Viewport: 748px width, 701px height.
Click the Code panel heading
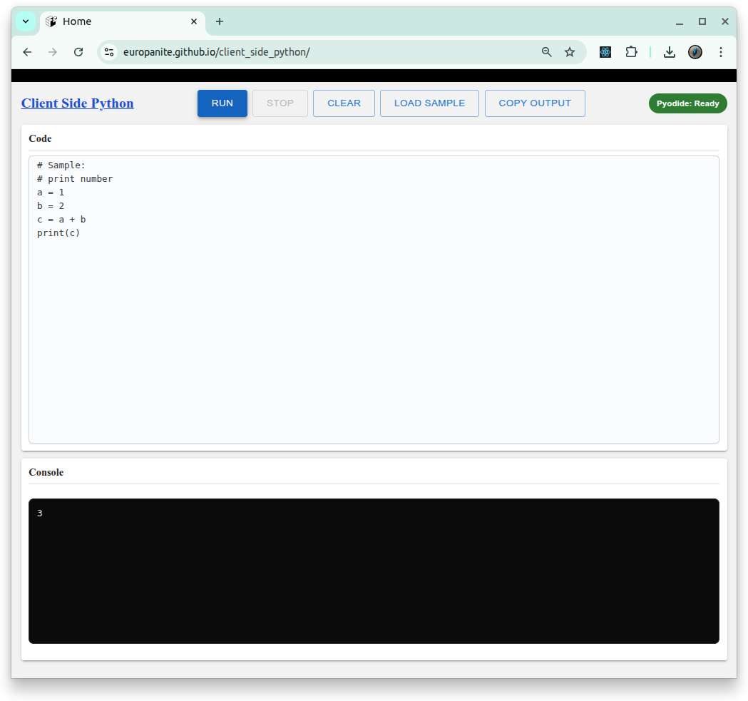[x=40, y=138]
